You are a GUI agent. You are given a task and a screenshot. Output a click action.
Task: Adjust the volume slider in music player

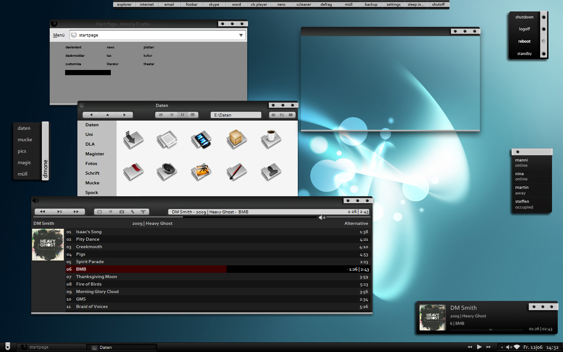coord(347,217)
